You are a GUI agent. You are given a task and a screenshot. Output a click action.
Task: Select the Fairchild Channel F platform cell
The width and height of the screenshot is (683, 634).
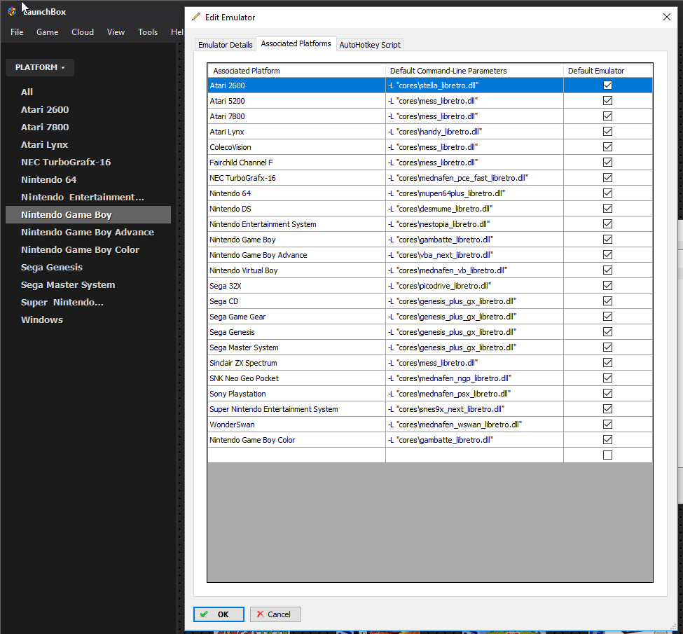tap(296, 163)
